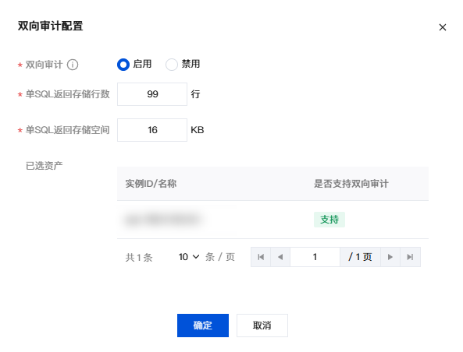Click the info icon beside 双向审计

click(x=73, y=65)
